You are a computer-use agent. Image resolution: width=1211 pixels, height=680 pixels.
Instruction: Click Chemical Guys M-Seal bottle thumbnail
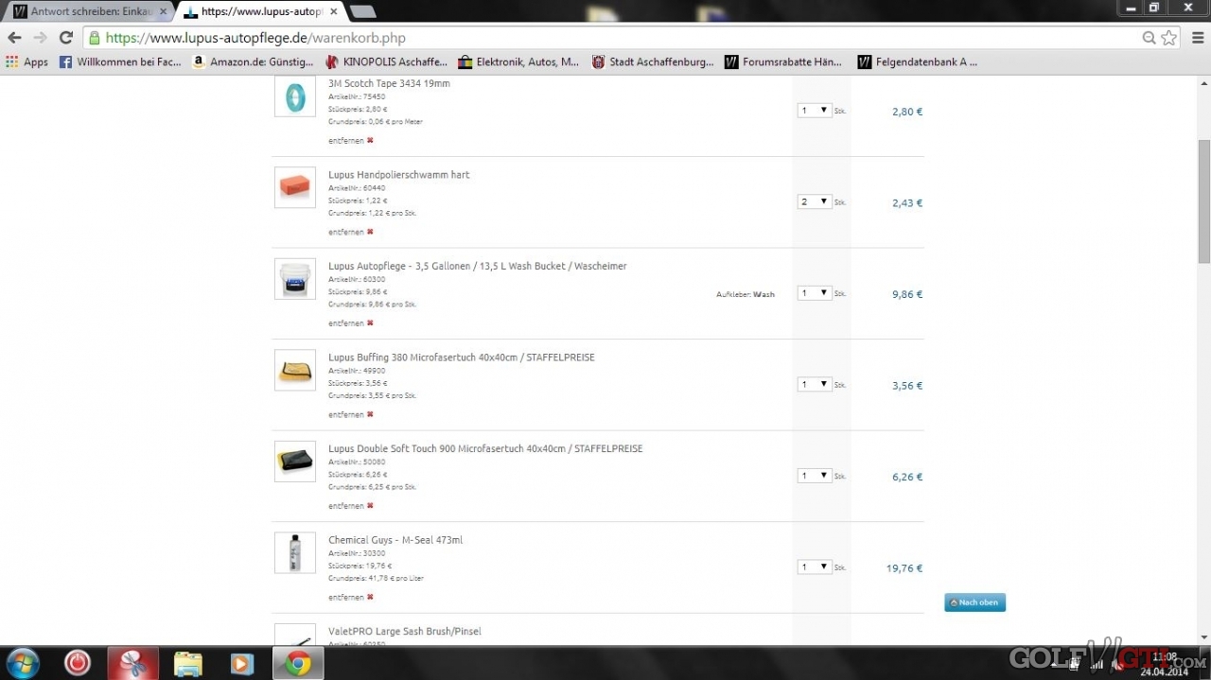click(x=295, y=552)
